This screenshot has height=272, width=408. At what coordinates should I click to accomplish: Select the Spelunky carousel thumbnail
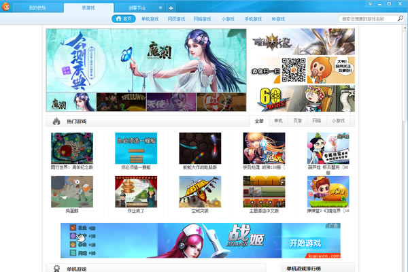[x=121, y=102]
